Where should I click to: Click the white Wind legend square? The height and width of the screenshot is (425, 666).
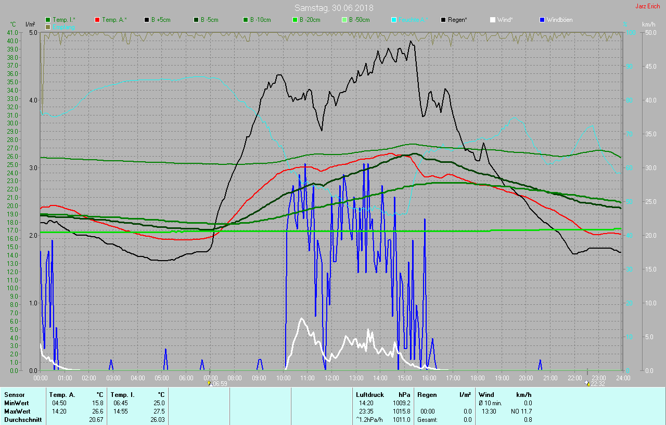click(x=493, y=20)
